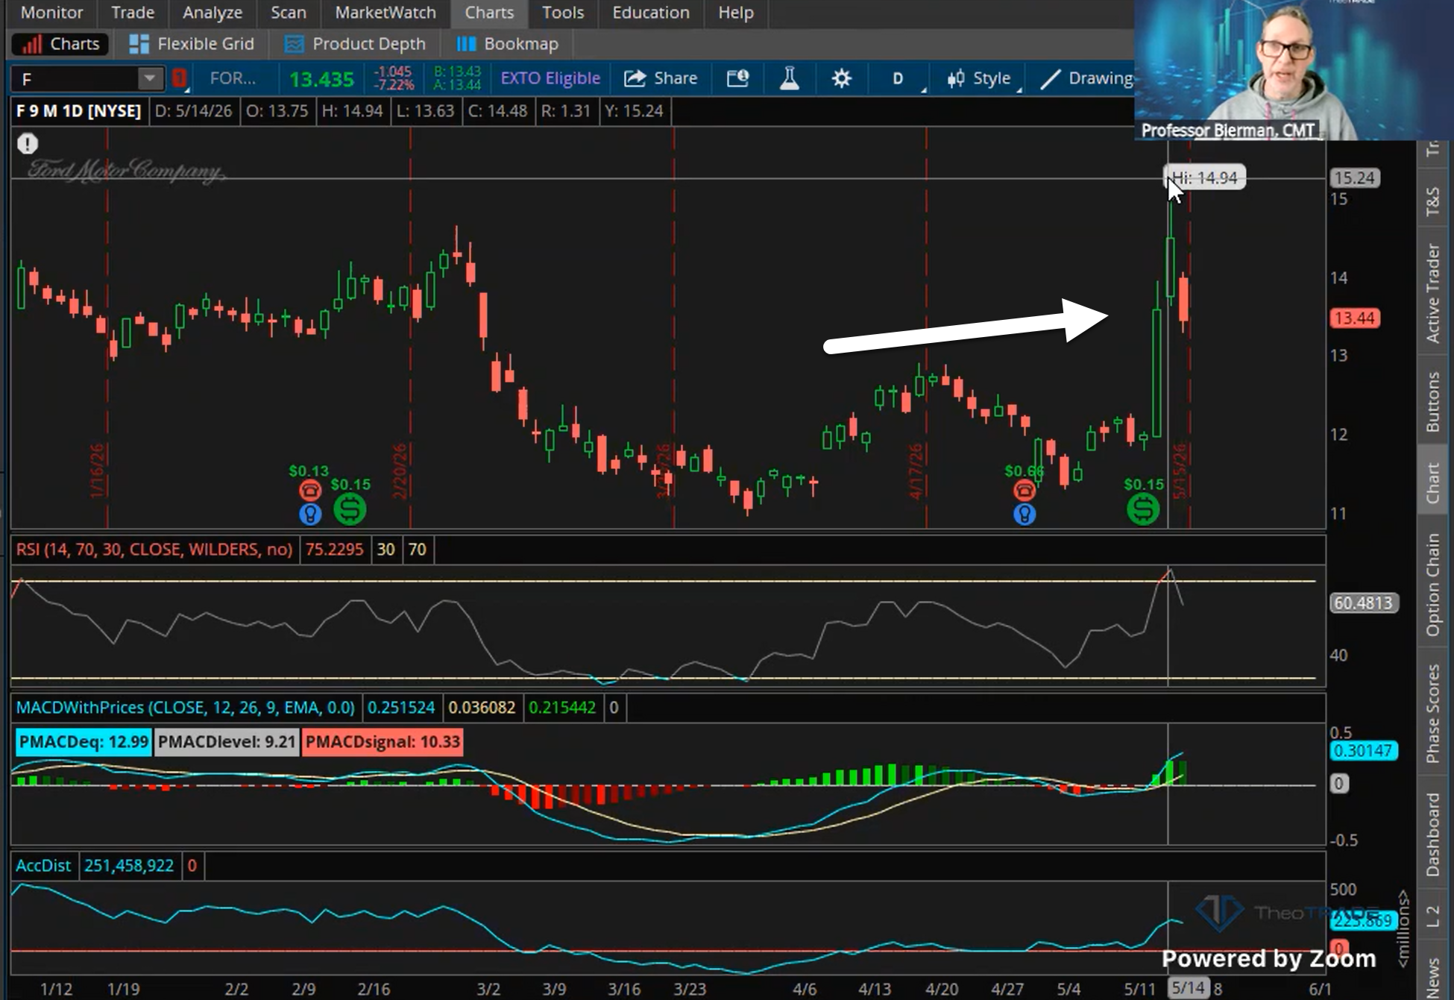Select the Charts main tab
Screen dimensions: 1454x1000
[489, 13]
